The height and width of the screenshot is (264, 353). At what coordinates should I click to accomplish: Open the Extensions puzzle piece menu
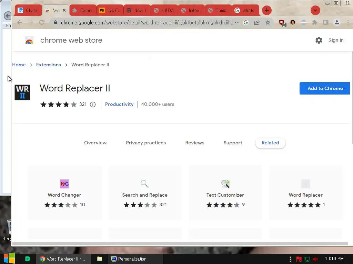coord(314,22)
